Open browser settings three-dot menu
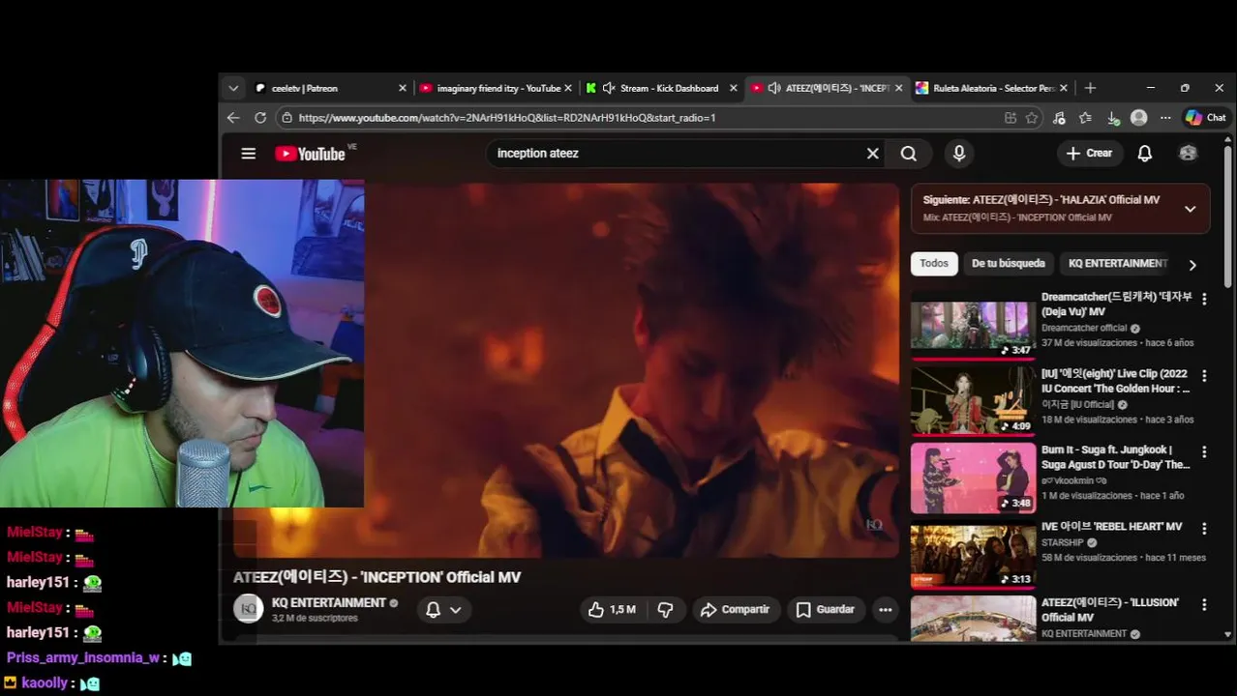The width and height of the screenshot is (1237, 696). (1165, 117)
